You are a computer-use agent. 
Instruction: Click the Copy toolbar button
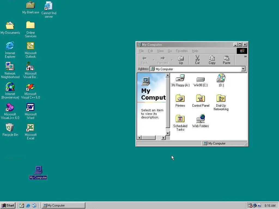212,60
